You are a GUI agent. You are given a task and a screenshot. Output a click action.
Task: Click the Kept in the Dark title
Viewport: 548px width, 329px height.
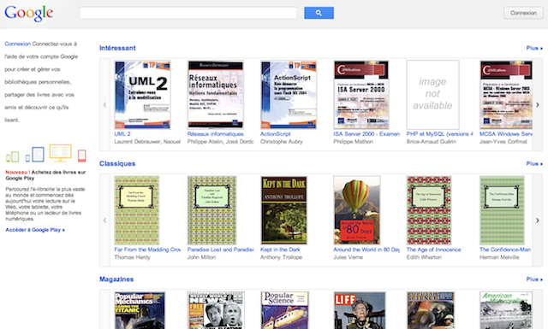click(x=280, y=250)
